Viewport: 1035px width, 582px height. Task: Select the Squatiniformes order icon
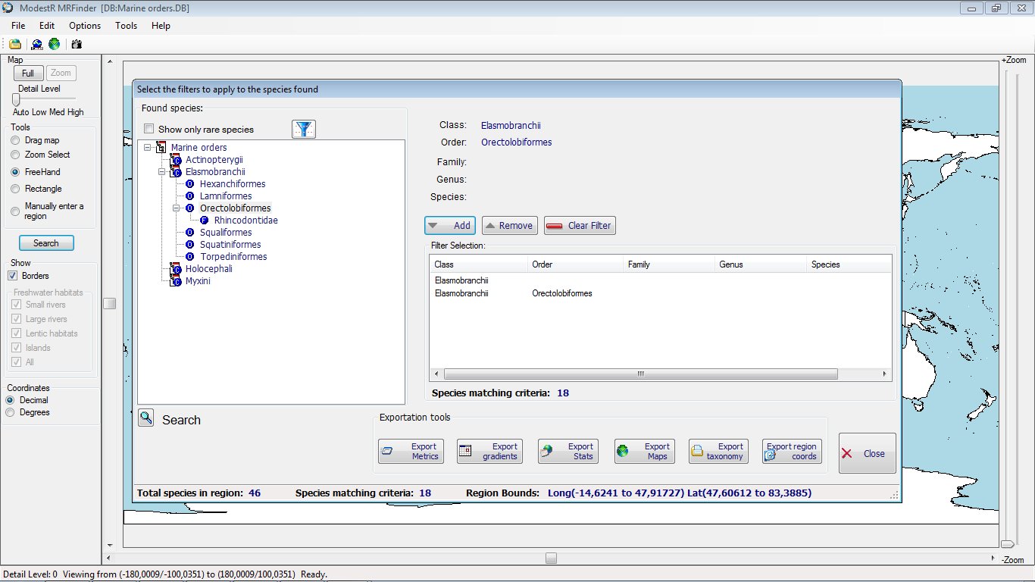[190, 245]
